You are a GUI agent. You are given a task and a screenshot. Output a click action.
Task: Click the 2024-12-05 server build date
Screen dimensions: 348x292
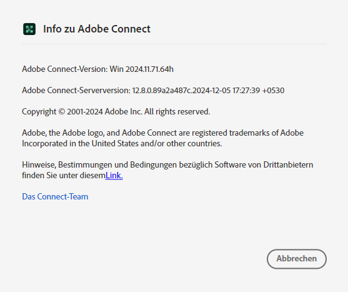click(x=212, y=91)
